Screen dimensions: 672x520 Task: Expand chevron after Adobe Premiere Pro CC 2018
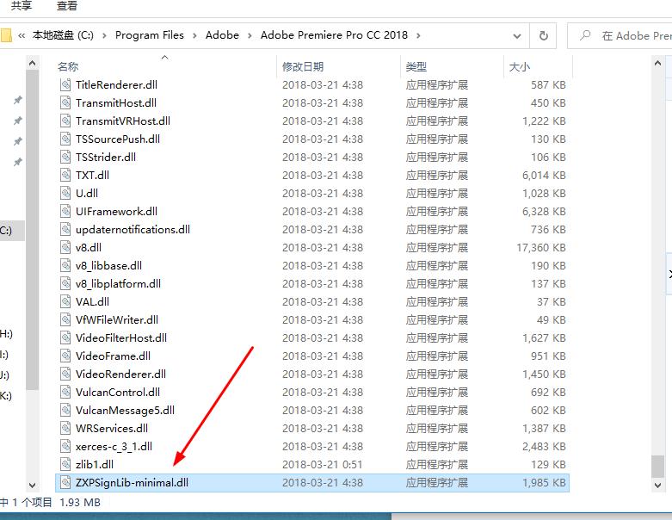[418, 35]
